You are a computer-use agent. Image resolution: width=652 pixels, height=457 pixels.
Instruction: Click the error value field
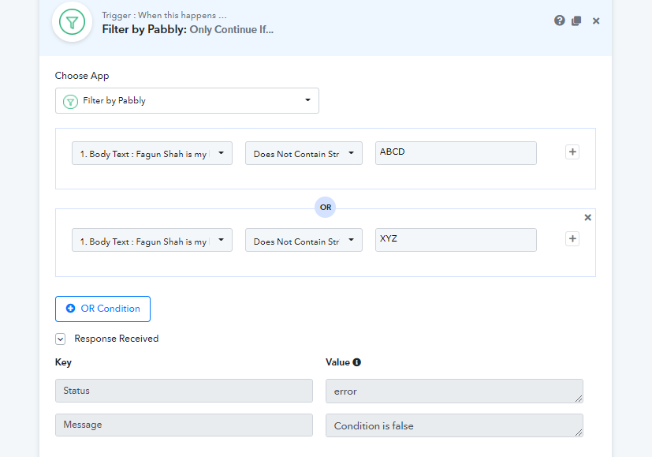pos(454,391)
